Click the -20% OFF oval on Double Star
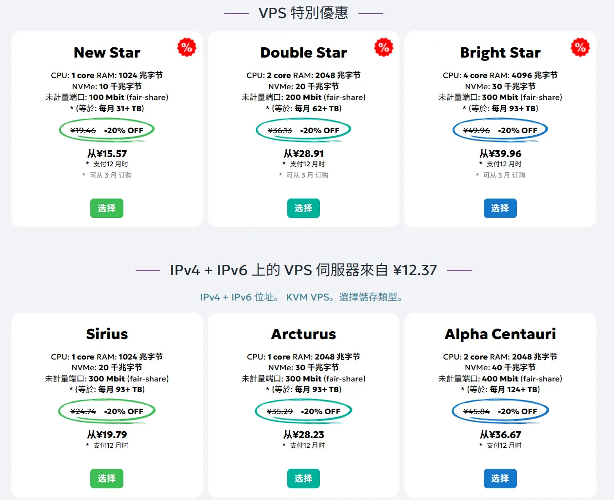 pos(303,130)
